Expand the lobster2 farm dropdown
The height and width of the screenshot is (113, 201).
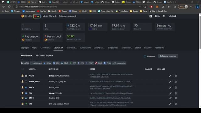tap(49, 16)
